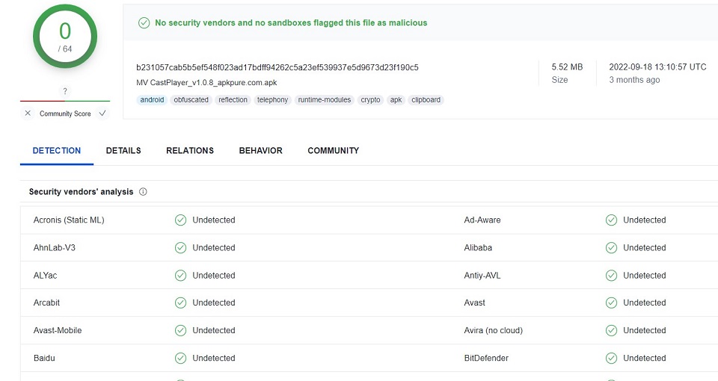
Task: Click the Undetected check icon for AhnLab-V3
Action: (x=181, y=248)
